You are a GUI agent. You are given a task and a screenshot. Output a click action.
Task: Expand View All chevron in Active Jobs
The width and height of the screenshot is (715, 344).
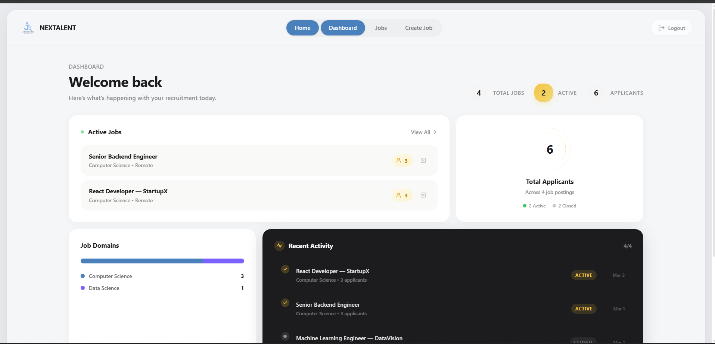pyautogui.click(x=435, y=132)
